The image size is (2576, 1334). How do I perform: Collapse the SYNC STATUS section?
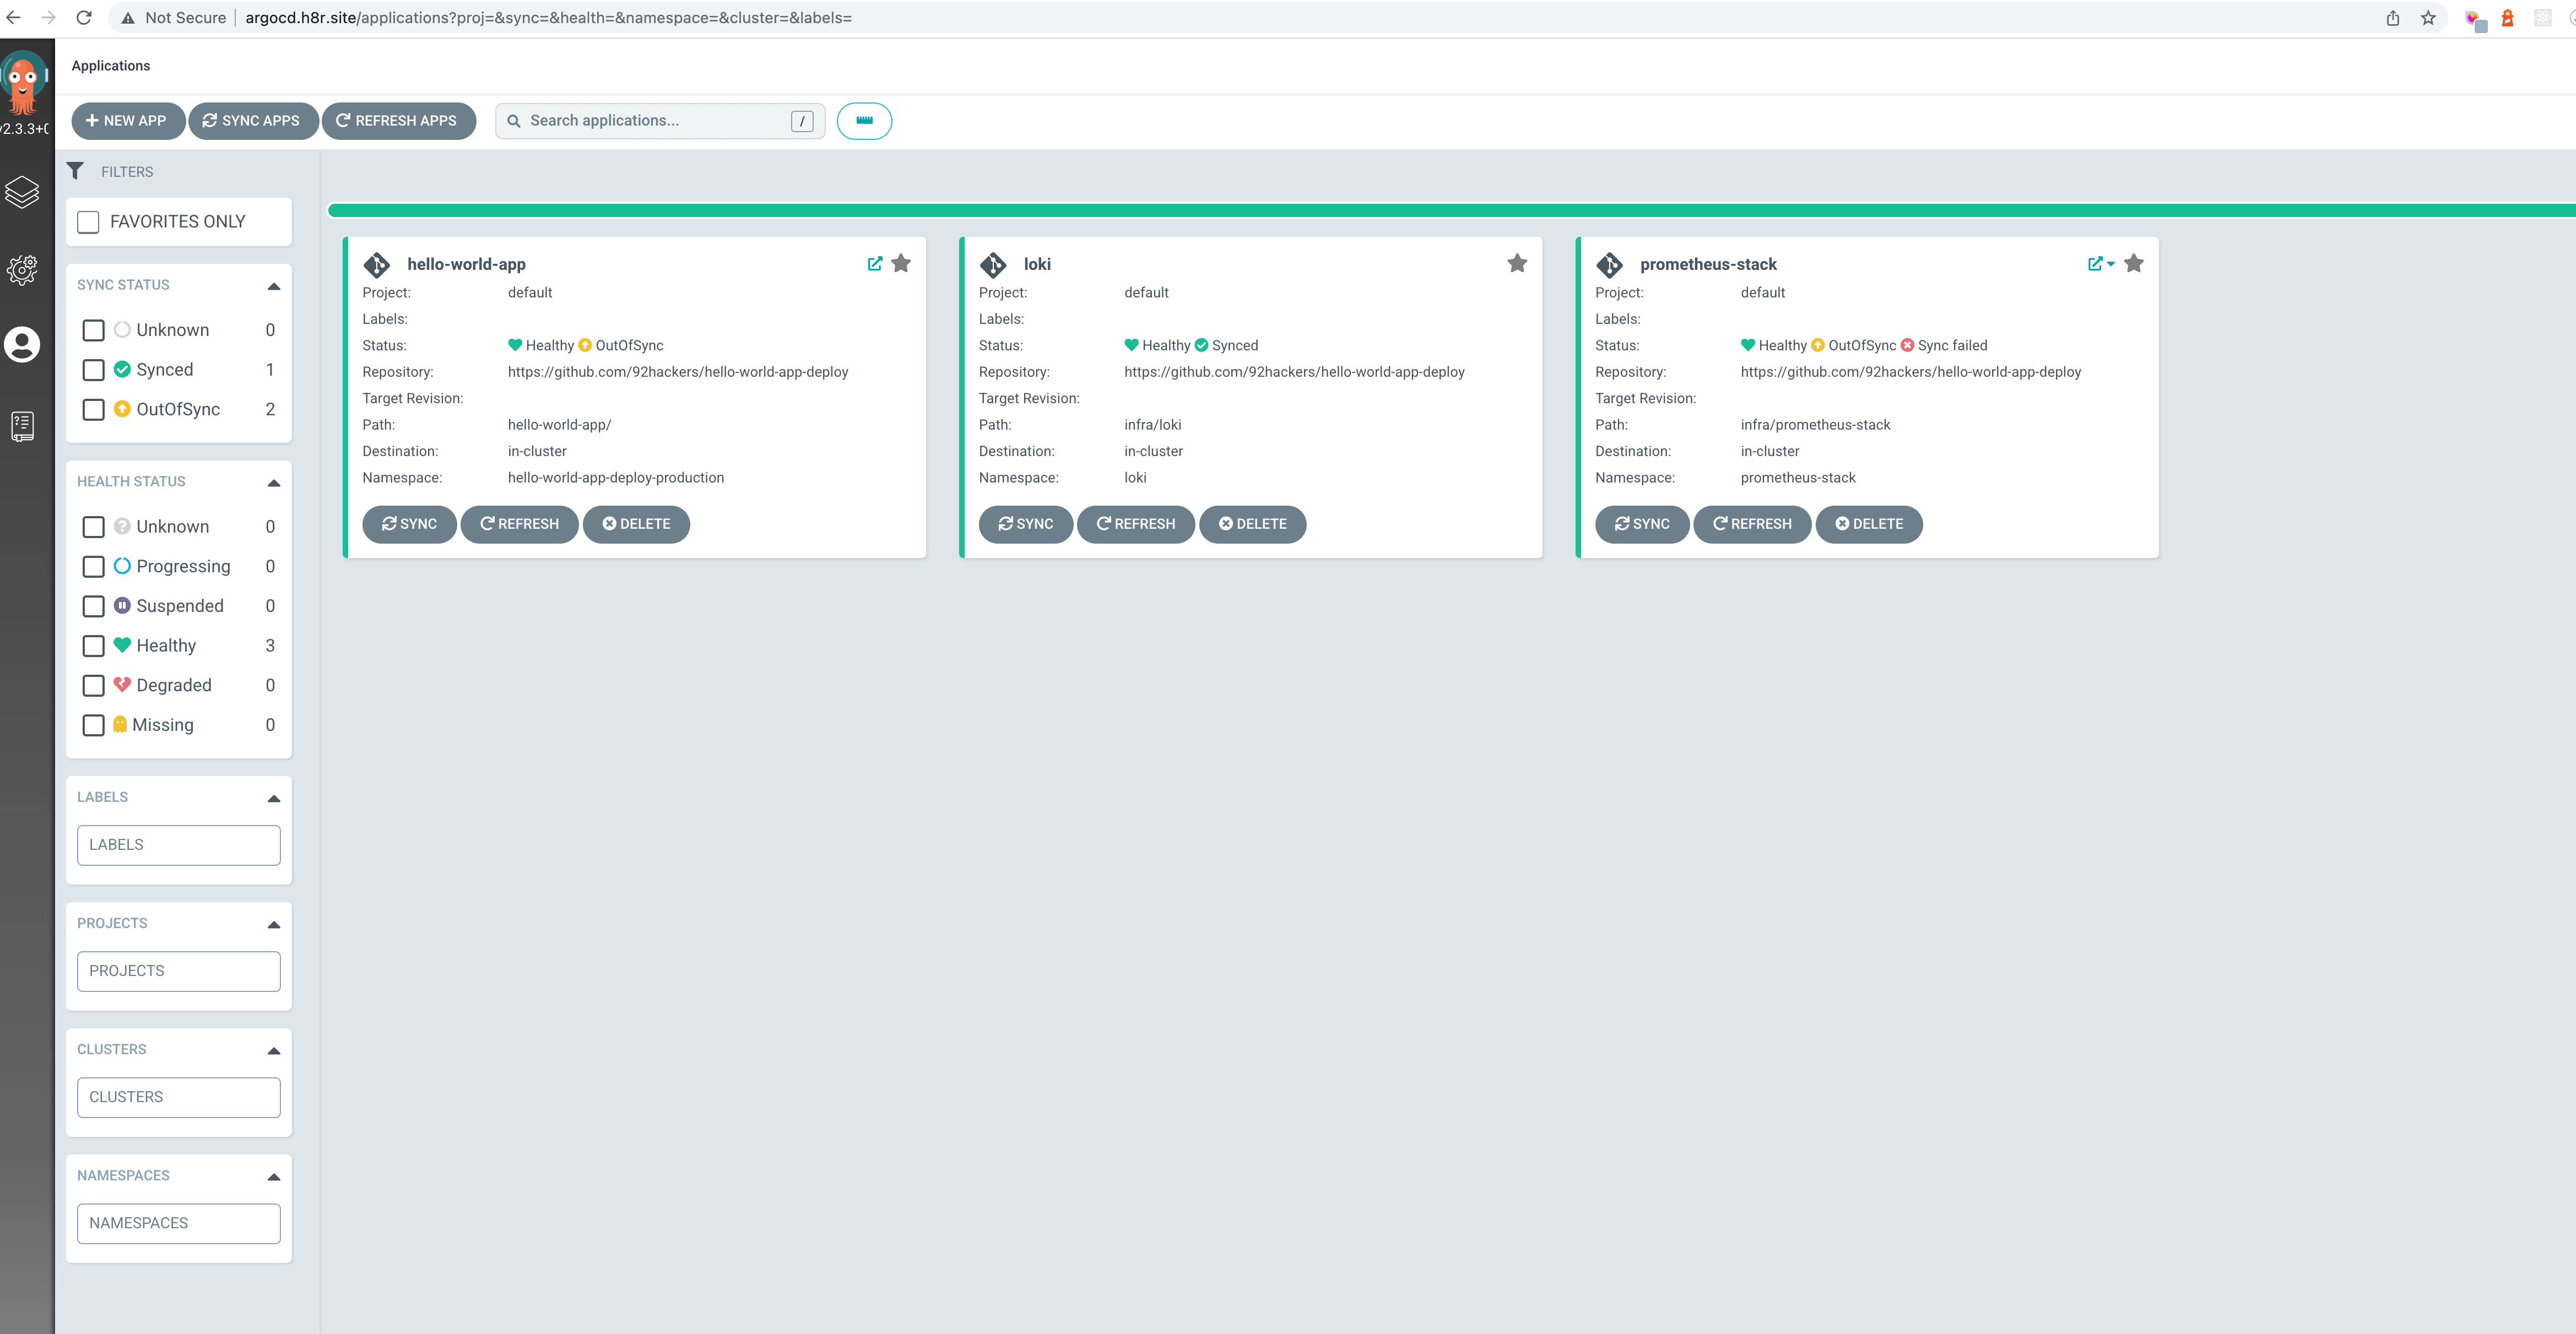tap(274, 286)
